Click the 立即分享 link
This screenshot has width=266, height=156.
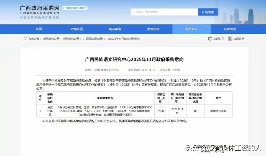click(x=239, y=39)
